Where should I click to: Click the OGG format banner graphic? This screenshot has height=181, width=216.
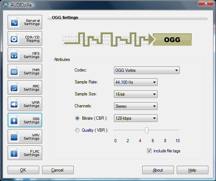127,40
